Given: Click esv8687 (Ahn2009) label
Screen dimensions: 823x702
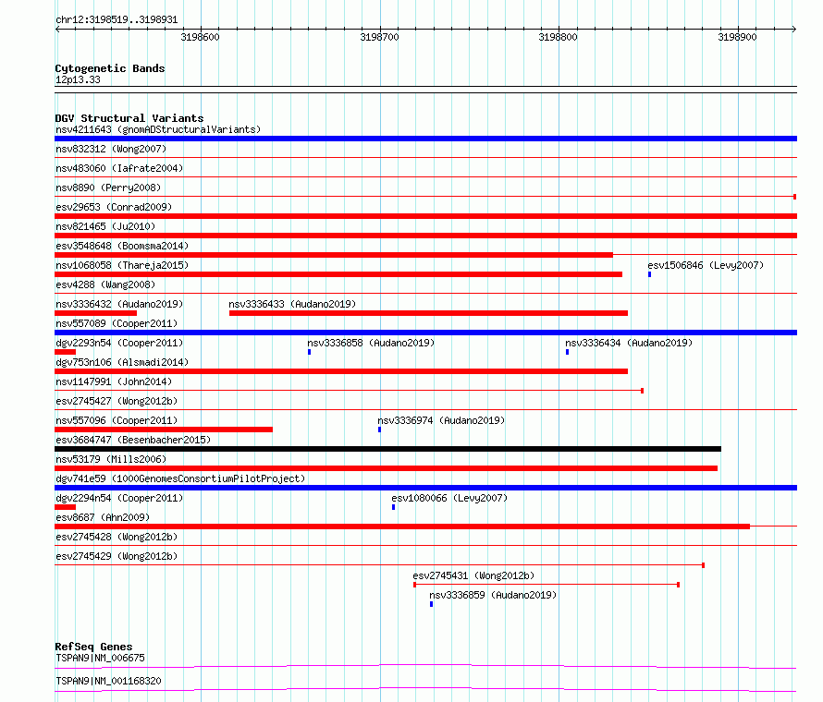Looking at the screenshot, I should (103, 517).
